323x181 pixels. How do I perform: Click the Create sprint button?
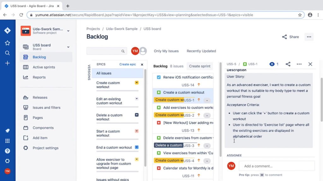pos(200,66)
